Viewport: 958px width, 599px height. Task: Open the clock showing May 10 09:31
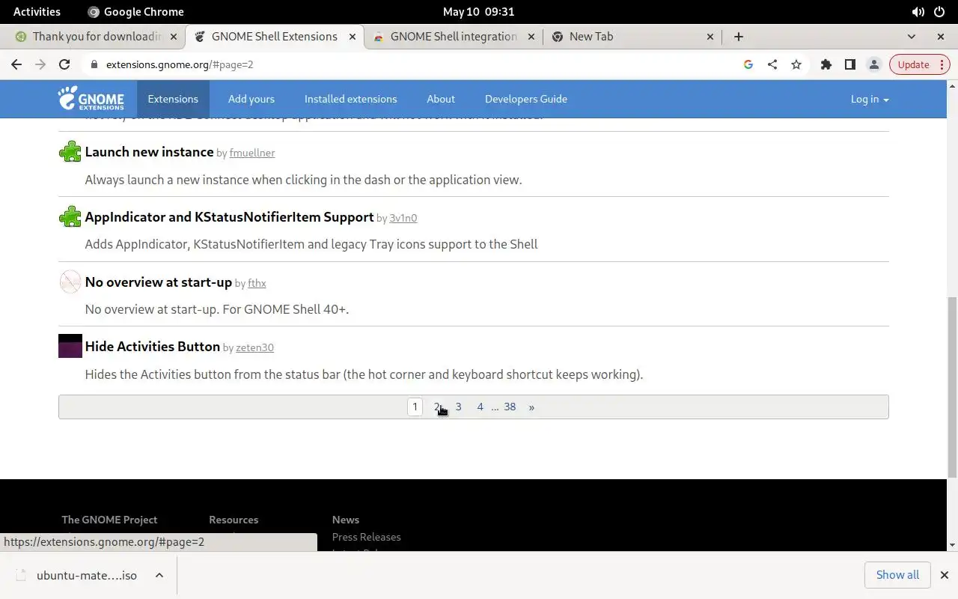coord(478,11)
